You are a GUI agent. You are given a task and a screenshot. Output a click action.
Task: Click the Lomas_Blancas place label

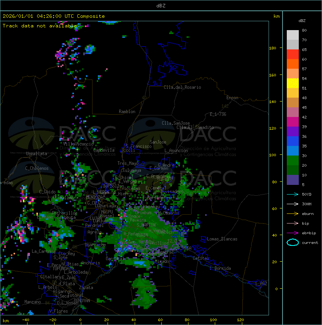[x=222, y=239]
